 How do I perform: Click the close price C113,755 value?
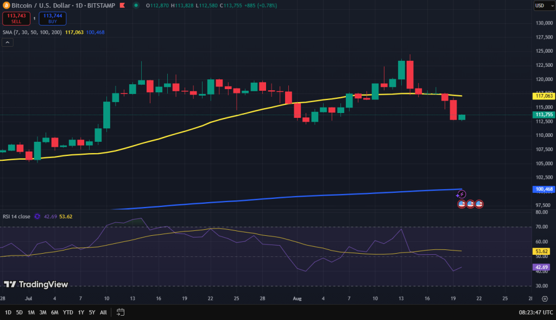[231, 5]
